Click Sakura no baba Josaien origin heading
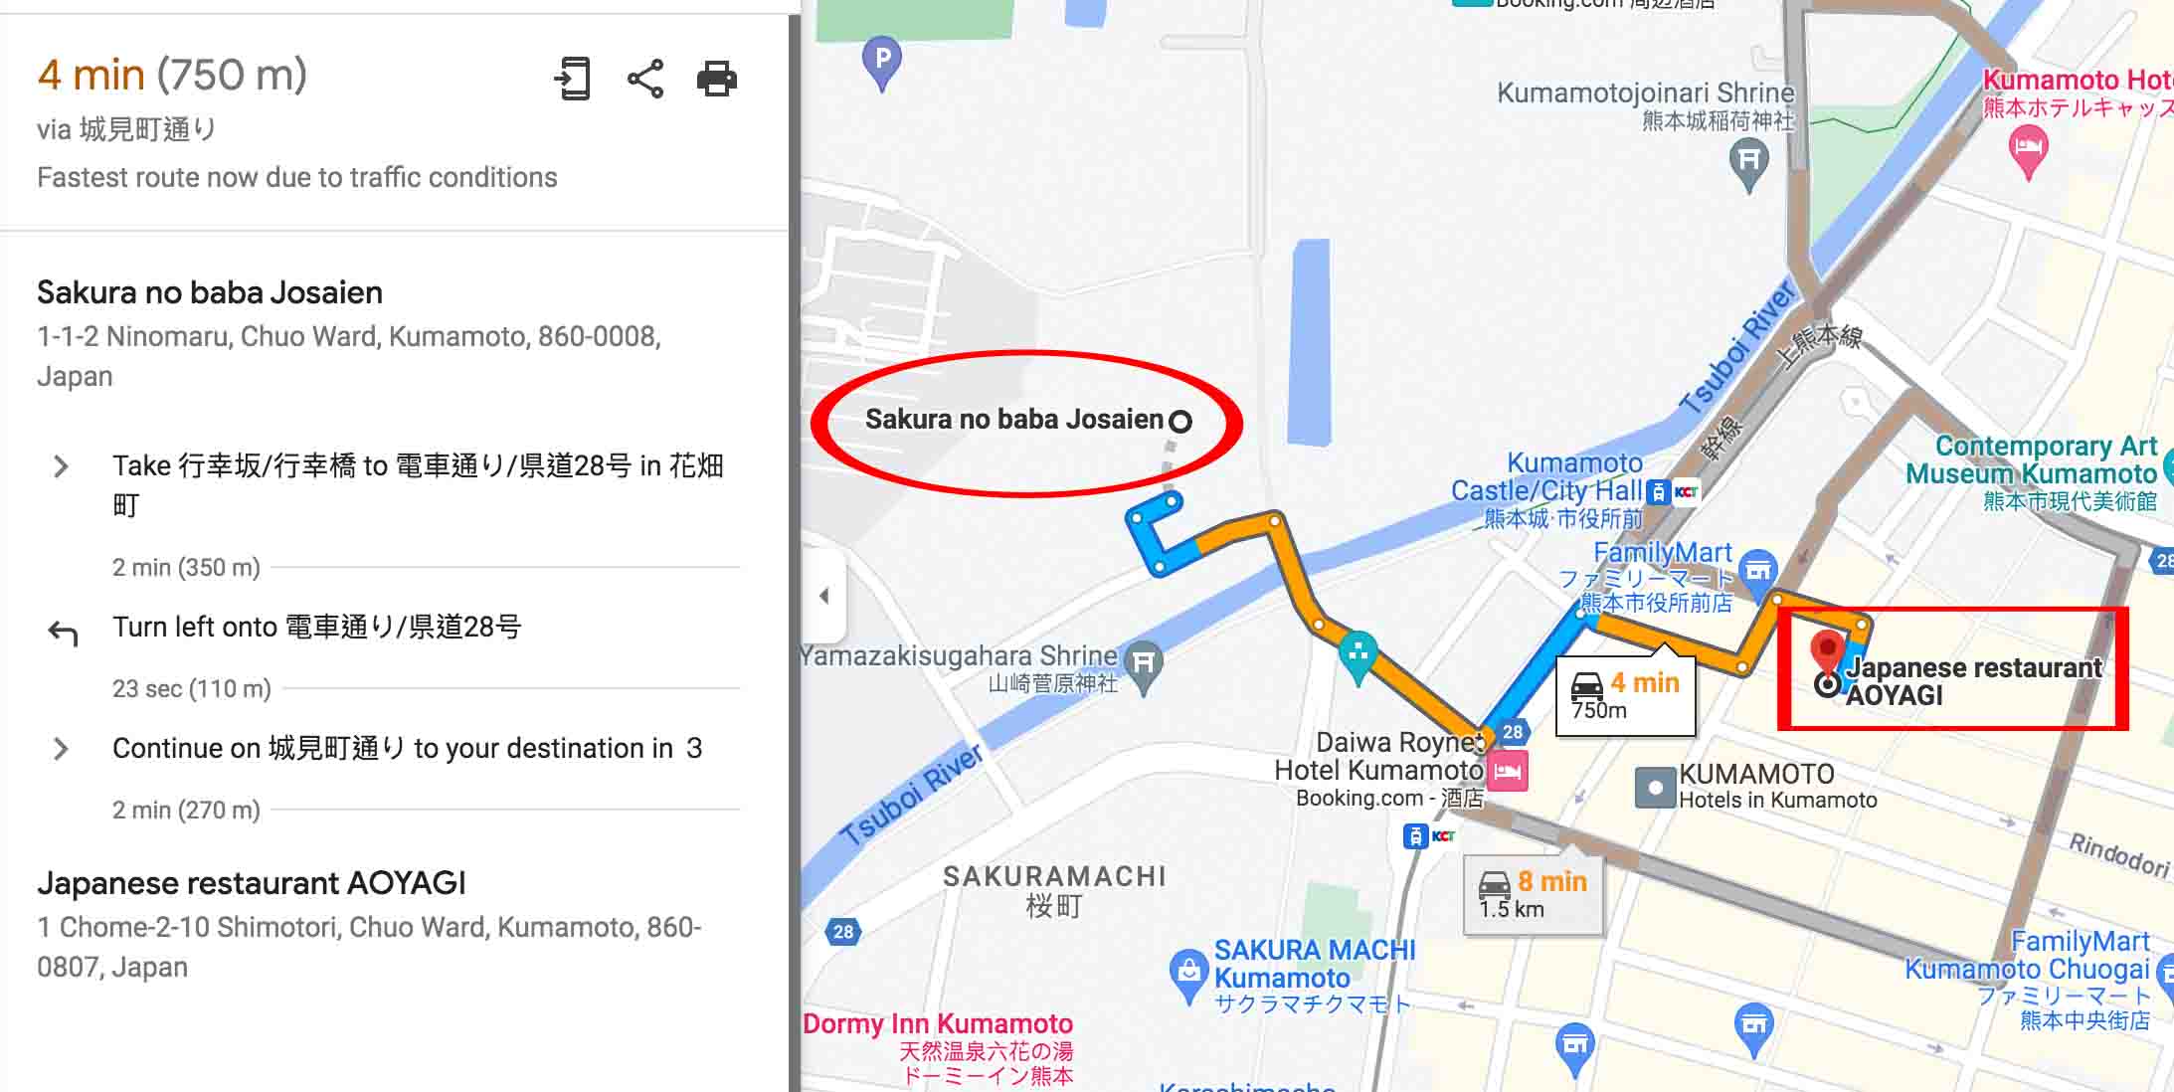 coord(210,292)
